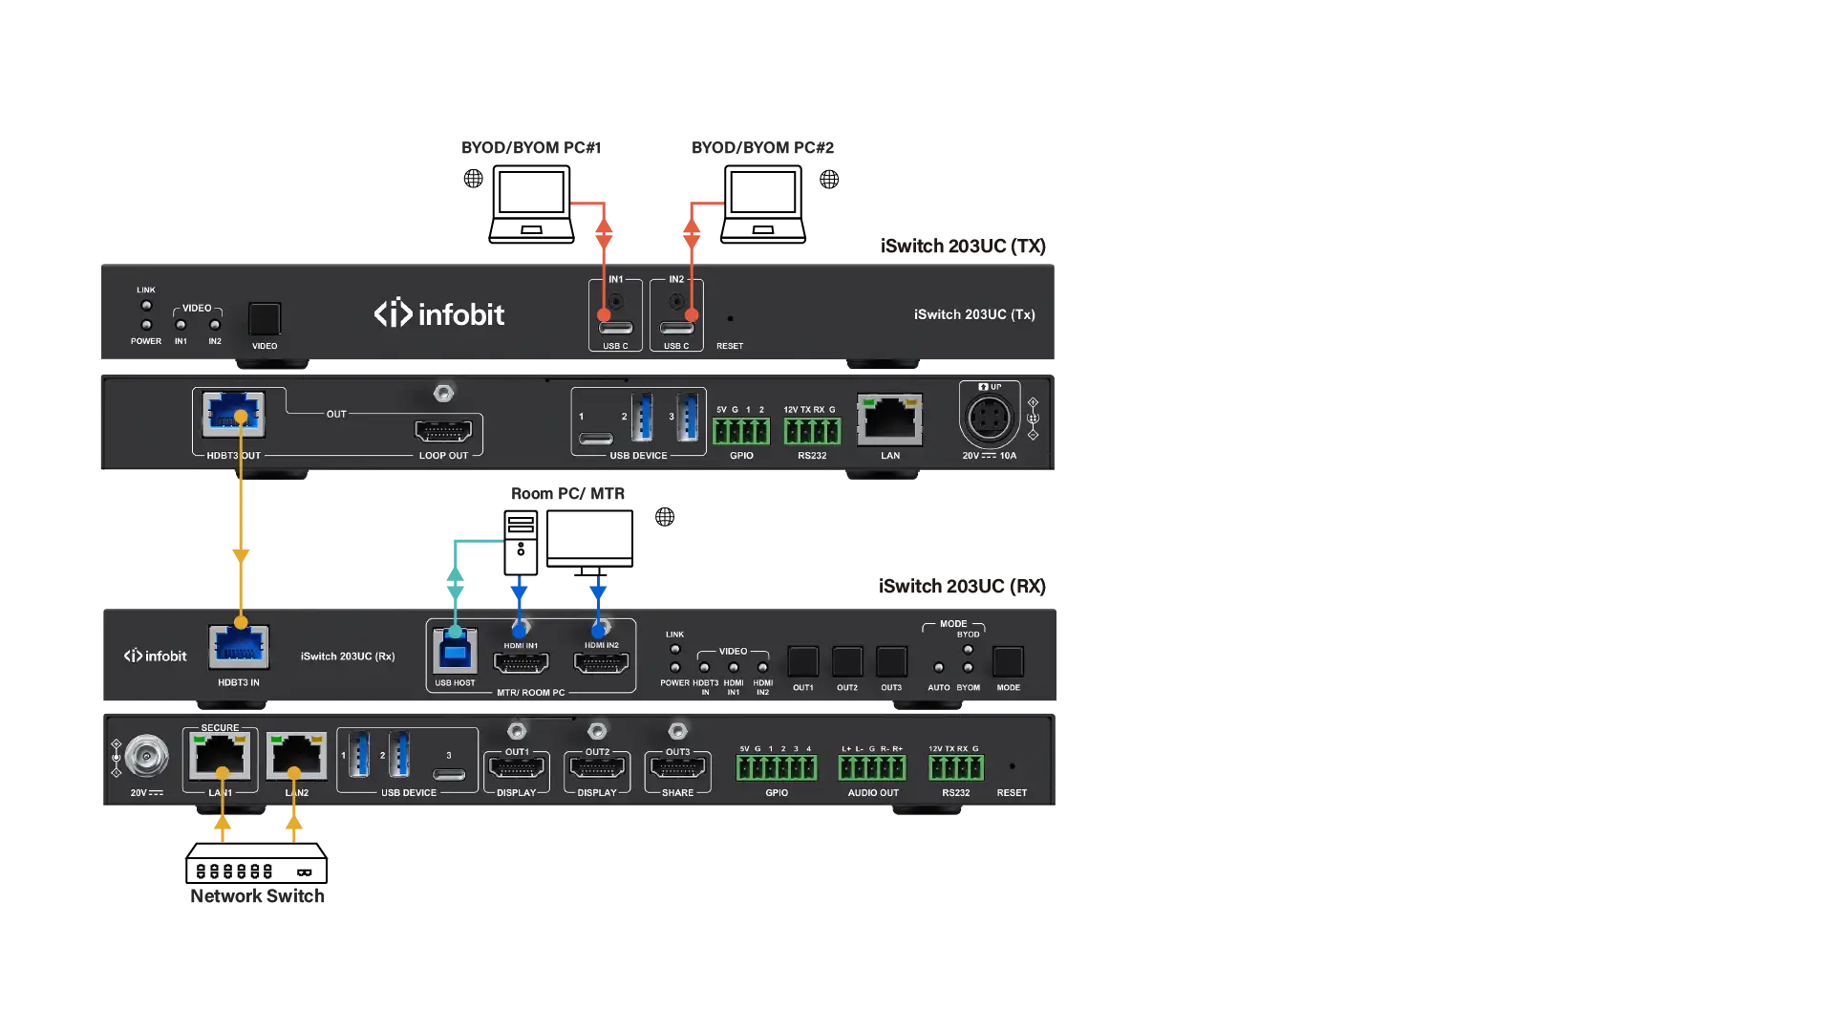Click the RX rear RESET pinhole

1013,766
